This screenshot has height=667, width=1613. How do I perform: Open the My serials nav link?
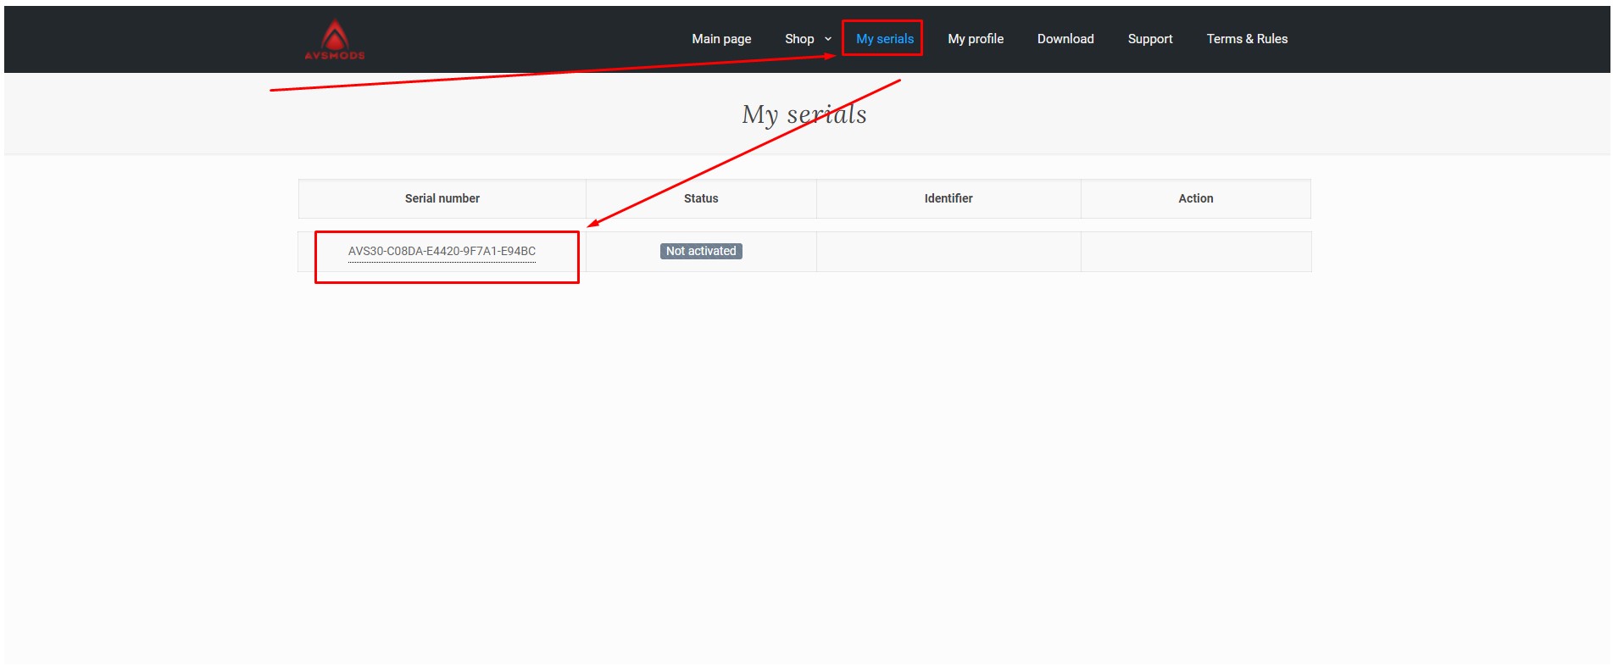[884, 39]
